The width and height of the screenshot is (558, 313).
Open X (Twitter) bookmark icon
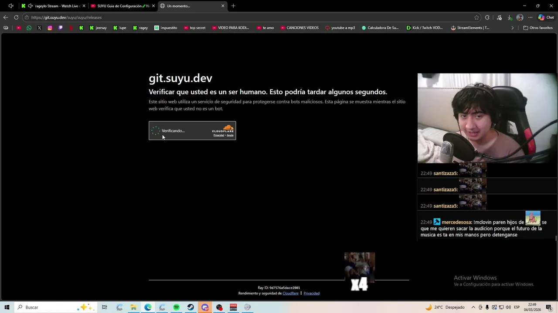(x=39, y=28)
